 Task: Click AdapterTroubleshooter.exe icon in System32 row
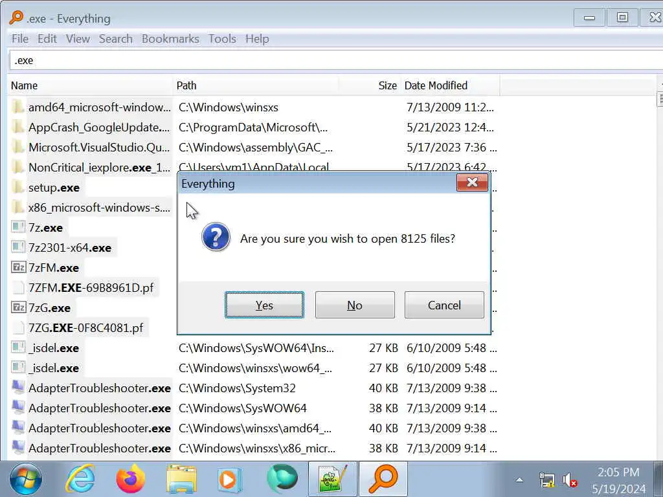pos(17,388)
